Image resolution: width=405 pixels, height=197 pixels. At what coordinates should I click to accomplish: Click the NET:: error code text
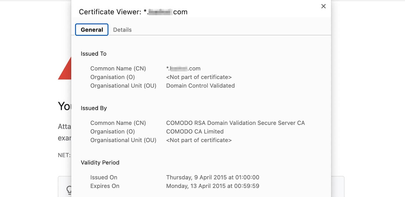click(64, 155)
